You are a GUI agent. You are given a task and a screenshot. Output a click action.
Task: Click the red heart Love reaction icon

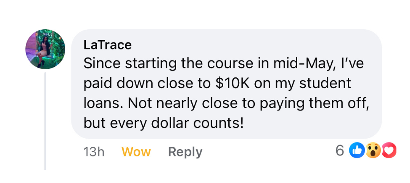(389, 151)
